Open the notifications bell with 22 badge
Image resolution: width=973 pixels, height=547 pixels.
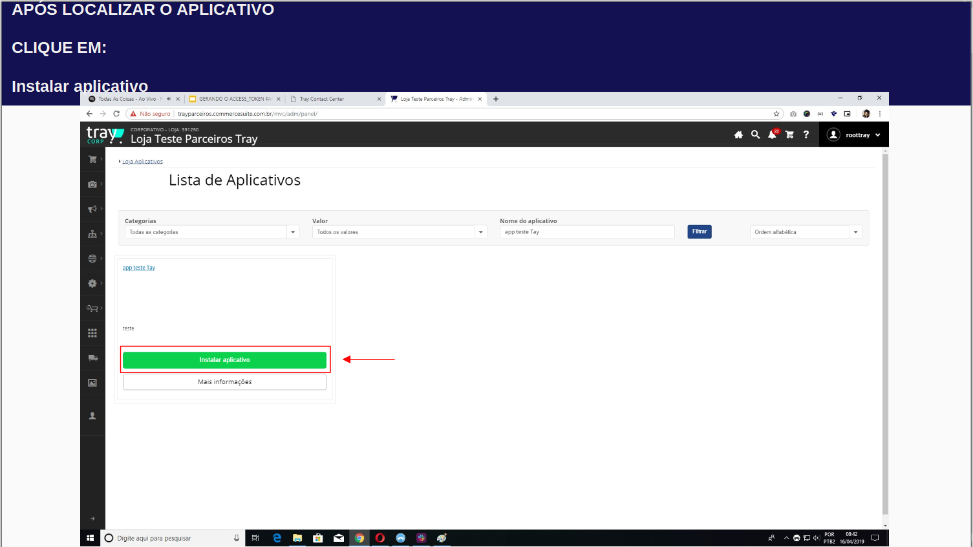(772, 134)
